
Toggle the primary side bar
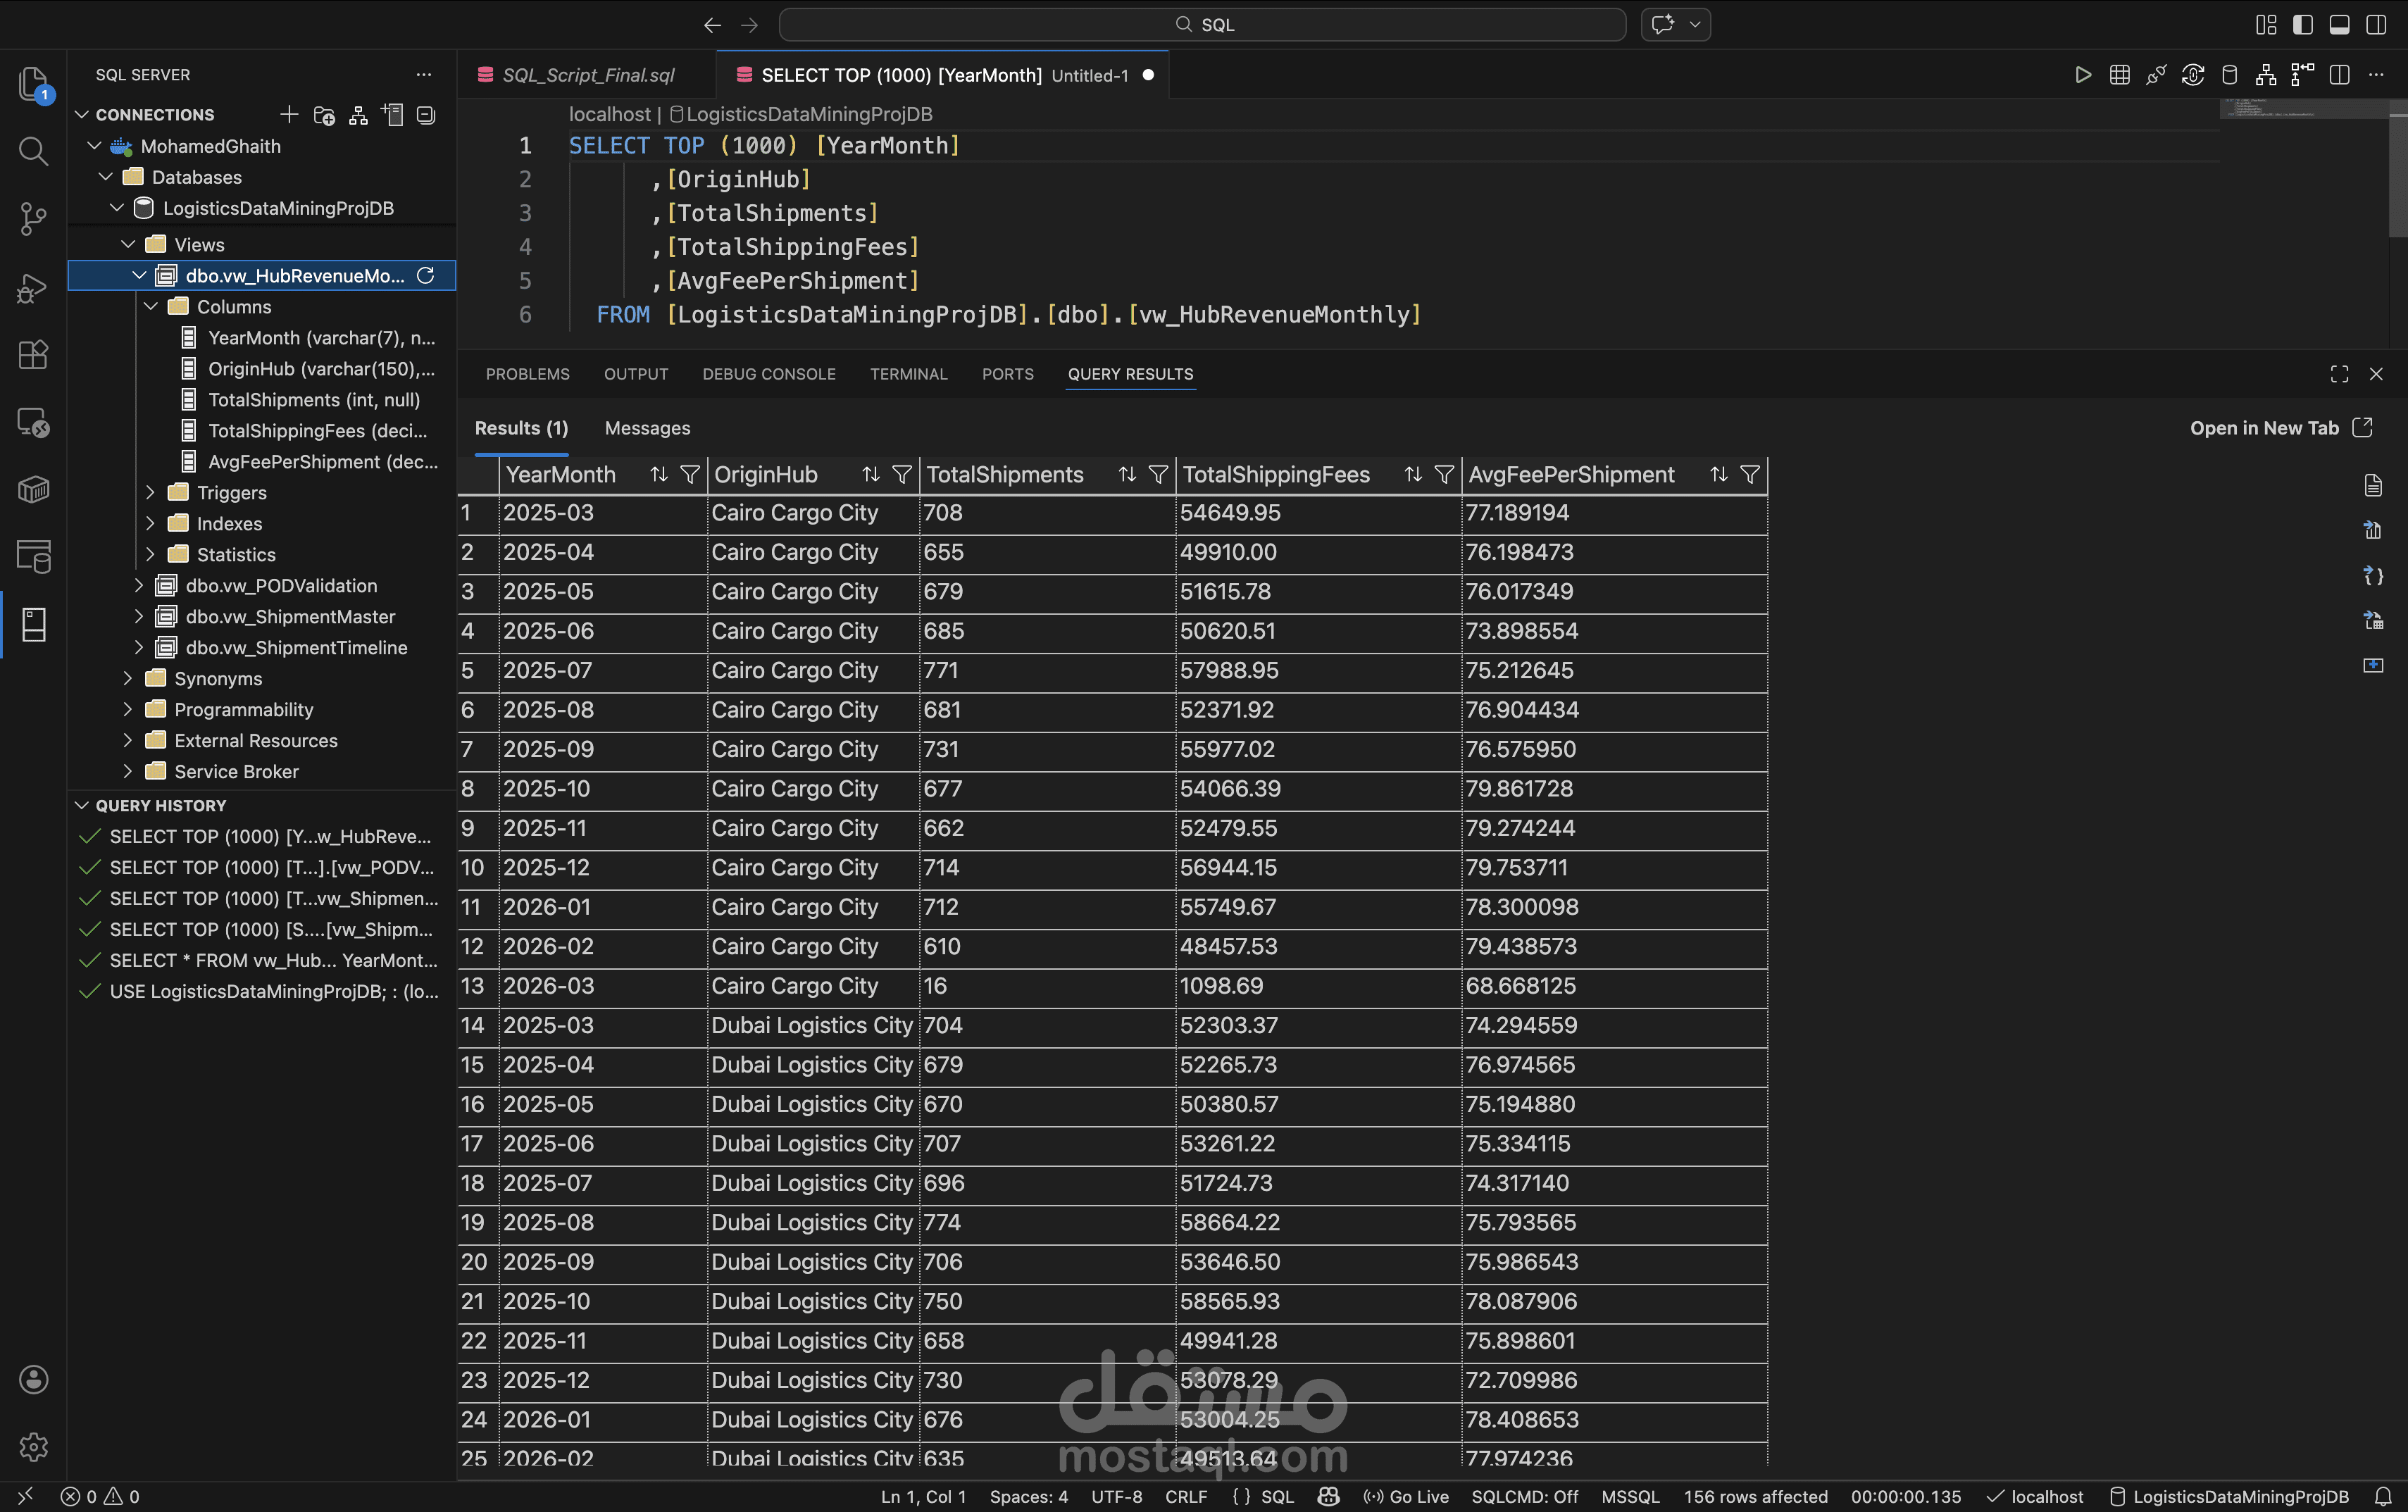2303,25
